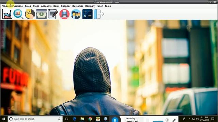
Task: Close the Textile Management System window
Action: pos(215,2)
